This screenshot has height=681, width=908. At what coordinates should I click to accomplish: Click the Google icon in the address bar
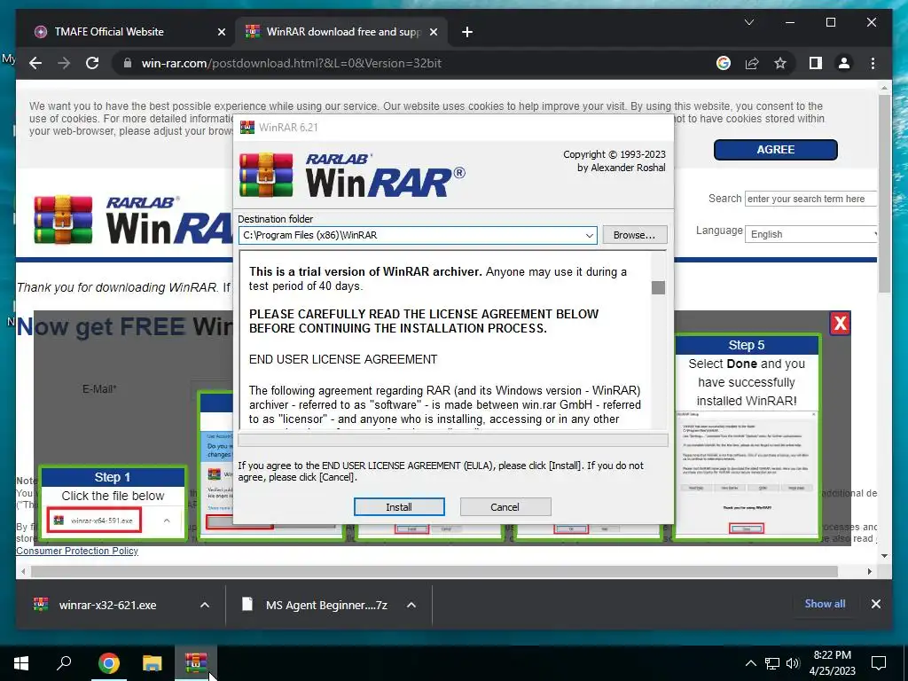click(724, 63)
